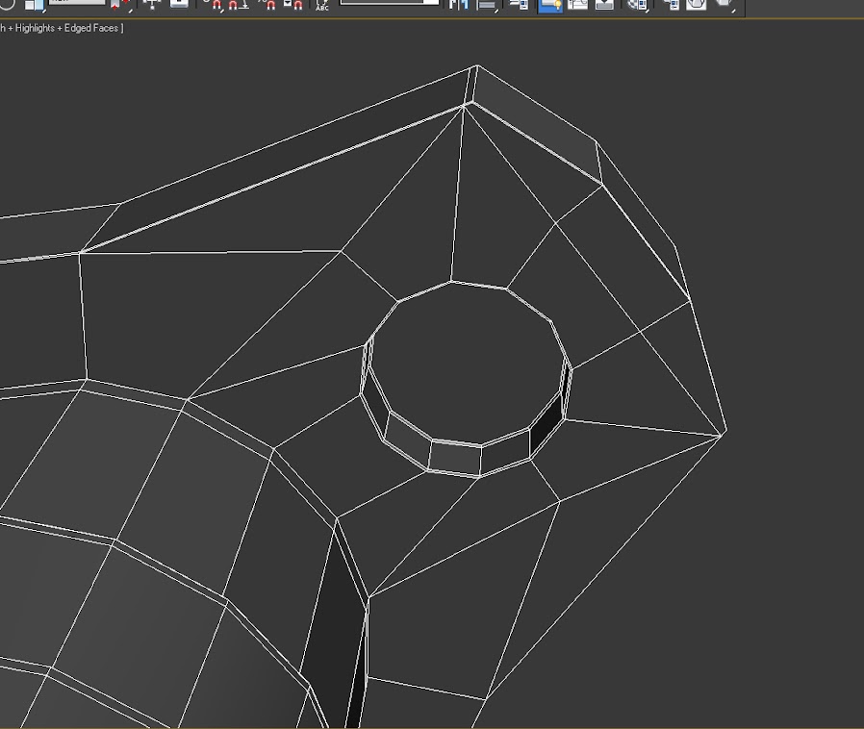Enable the Percent Snap toggle

[267, 5]
